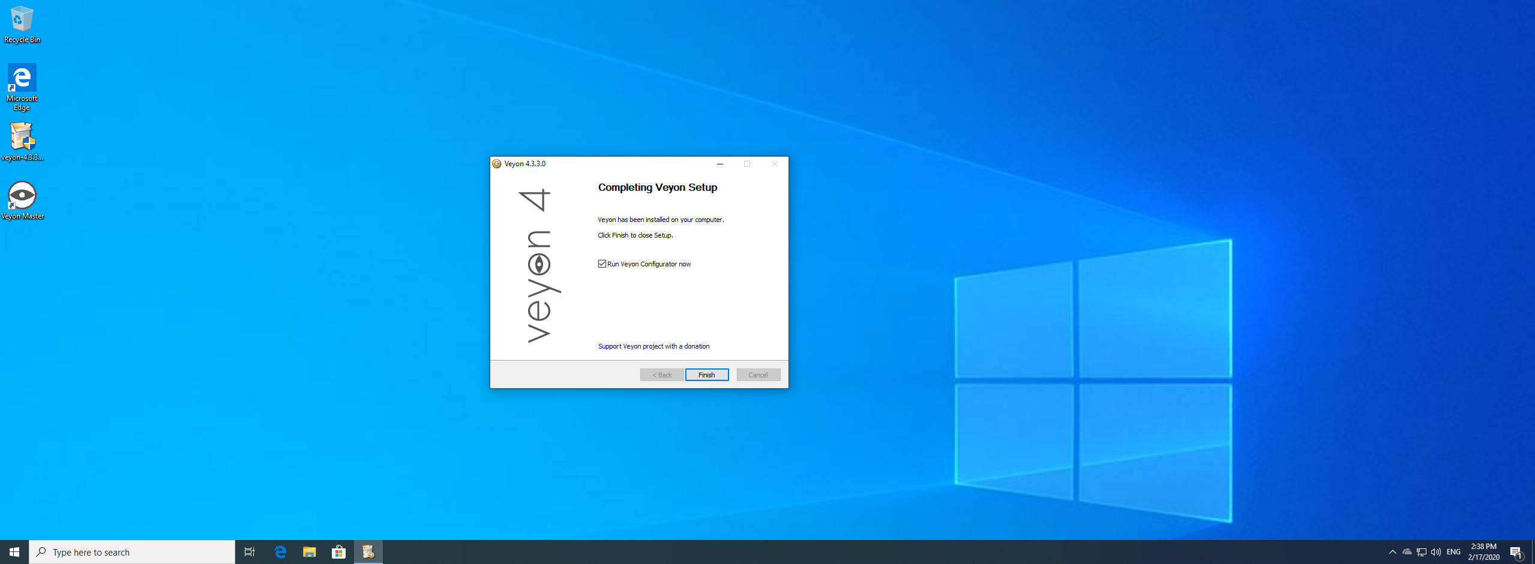
Task: Click the OneDrive cloud tray icon
Action: [x=1407, y=552]
